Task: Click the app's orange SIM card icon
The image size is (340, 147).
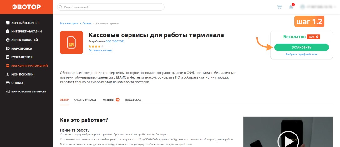Action: pyautogui.click(x=71, y=42)
